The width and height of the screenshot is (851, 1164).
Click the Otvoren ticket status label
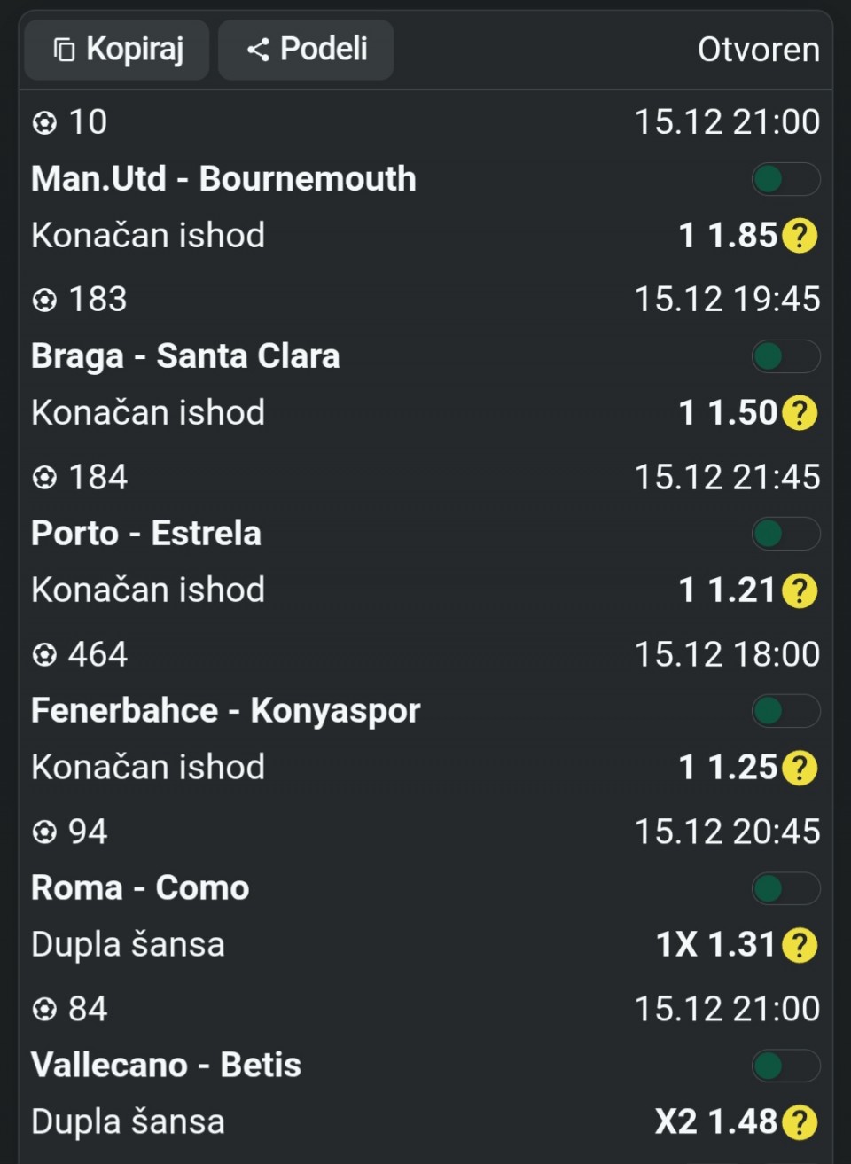[758, 50]
